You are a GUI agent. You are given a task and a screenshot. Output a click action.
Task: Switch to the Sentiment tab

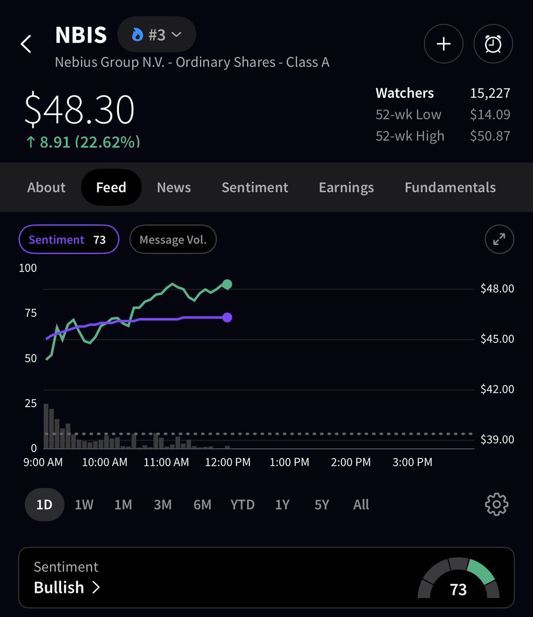pyautogui.click(x=255, y=187)
